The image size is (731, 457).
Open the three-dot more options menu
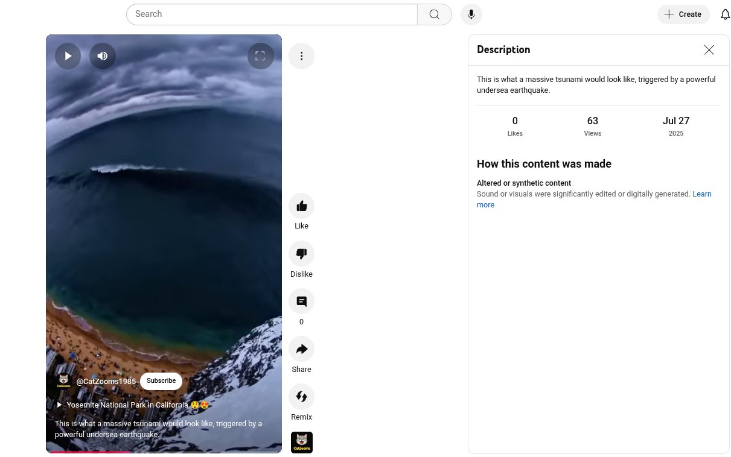click(x=301, y=56)
